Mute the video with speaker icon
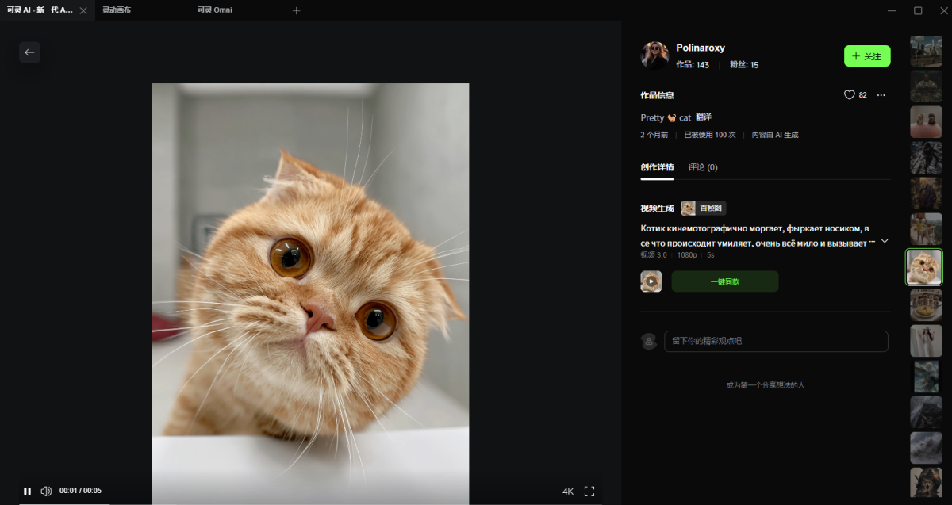The height and width of the screenshot is (505, 952). coord(46,491)
